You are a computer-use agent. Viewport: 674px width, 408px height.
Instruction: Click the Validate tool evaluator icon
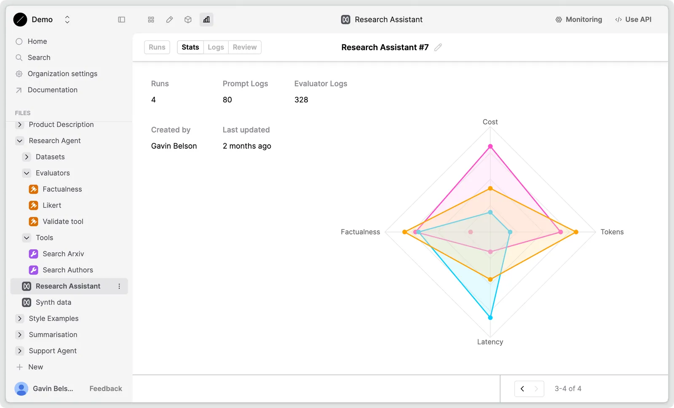[x=33, y=221]
